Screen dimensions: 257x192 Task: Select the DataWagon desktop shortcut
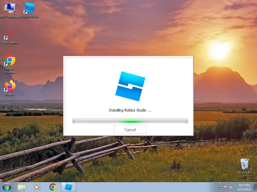coord(10,36)
